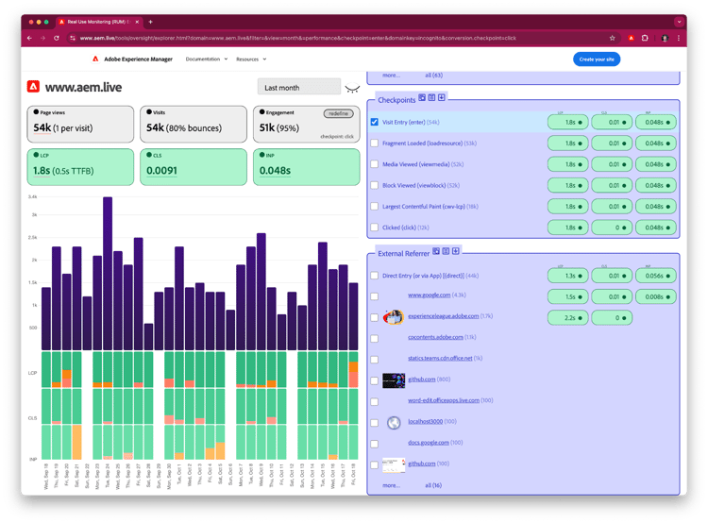
Task: Open the statics.teams.cdn.office.net link
Action: click(x=440, y=358)
